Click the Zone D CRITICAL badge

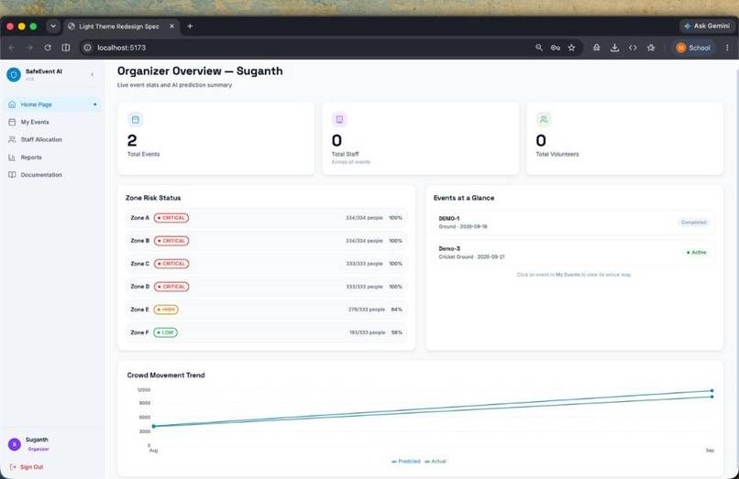[171, 287]
